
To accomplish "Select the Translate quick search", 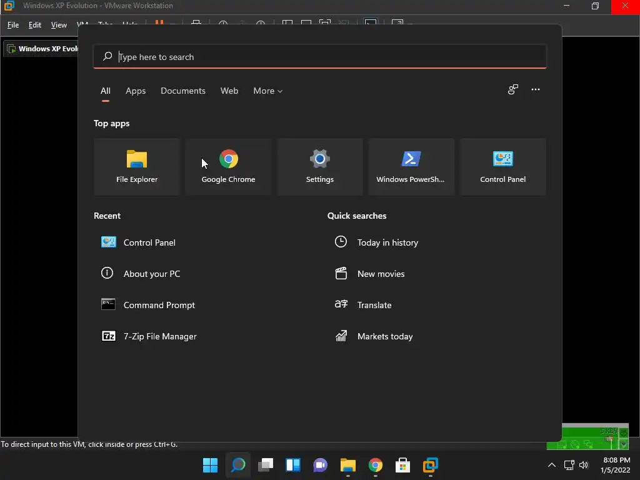I will pyautogui.click(x=363, y=305).
